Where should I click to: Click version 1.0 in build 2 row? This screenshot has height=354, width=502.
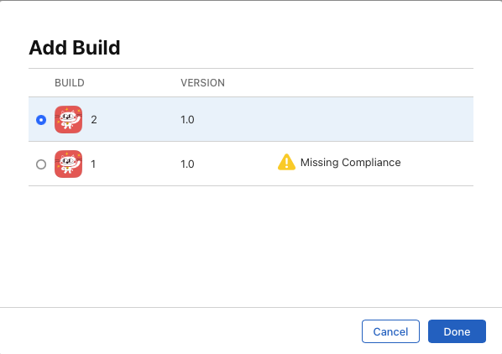click(x=187, y=120)
